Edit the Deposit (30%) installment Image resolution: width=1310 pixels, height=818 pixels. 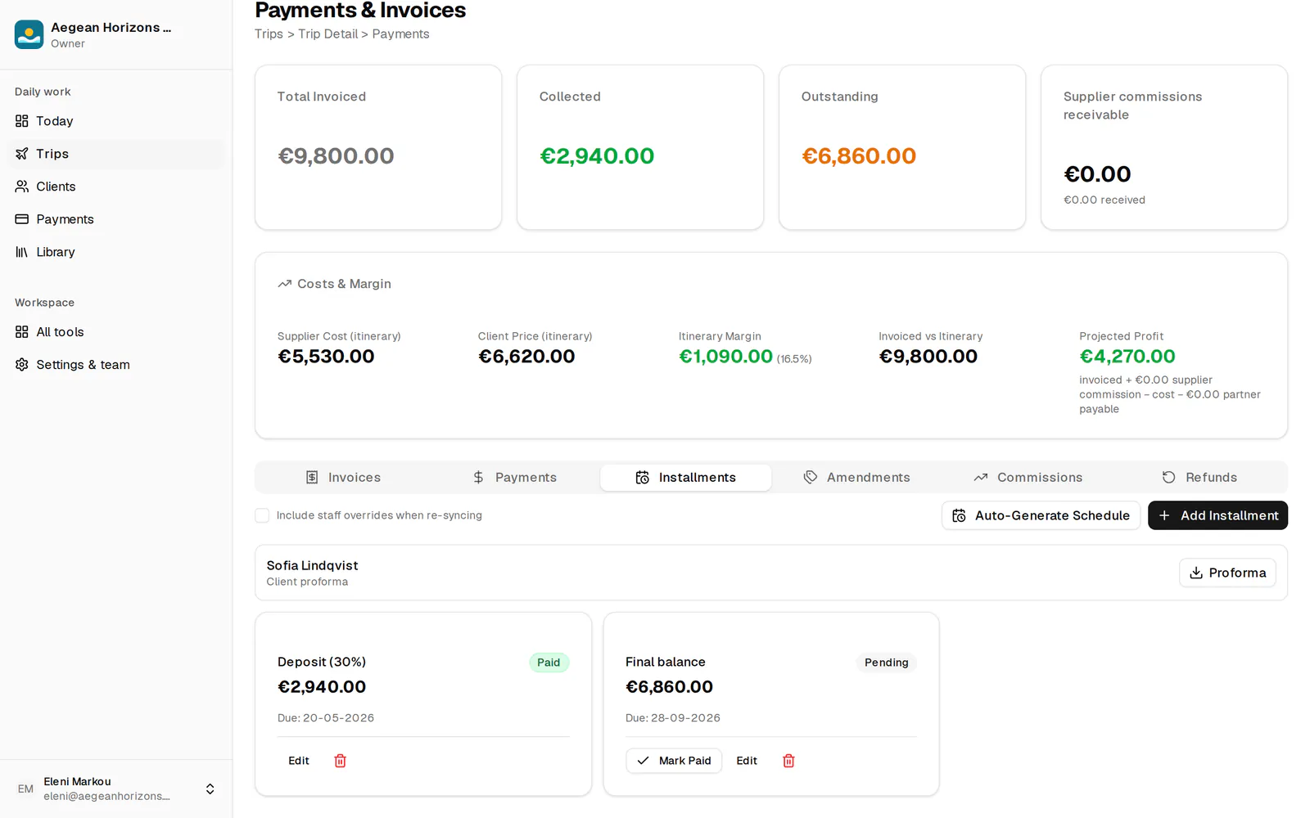[x=299, y=761]
